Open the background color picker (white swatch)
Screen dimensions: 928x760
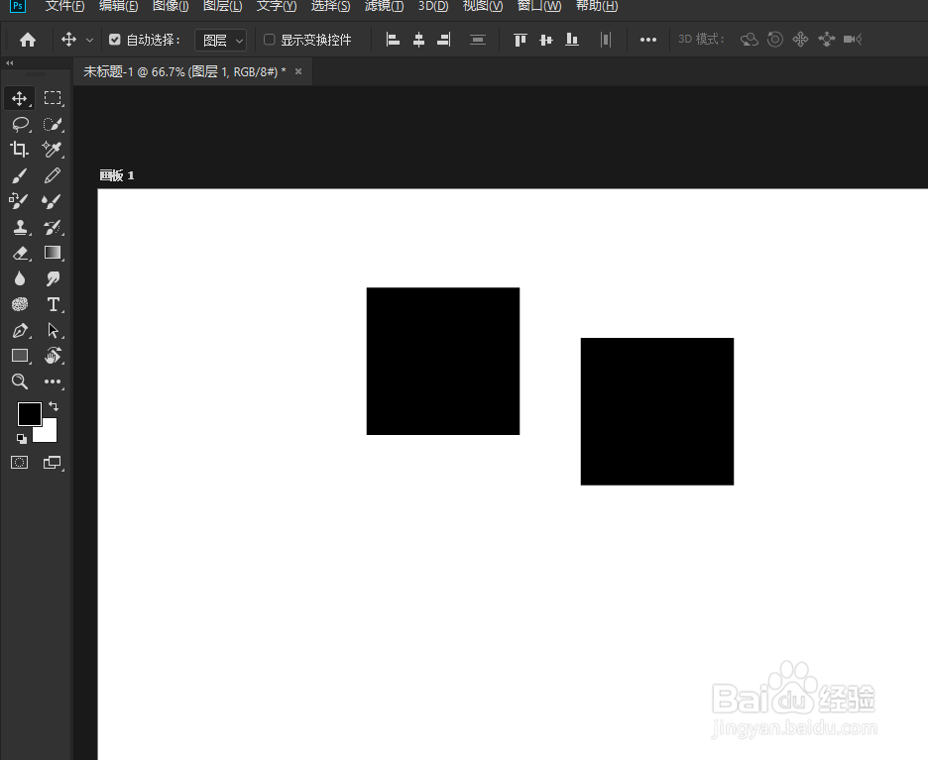pyautogui.click(x=49, y=432)
